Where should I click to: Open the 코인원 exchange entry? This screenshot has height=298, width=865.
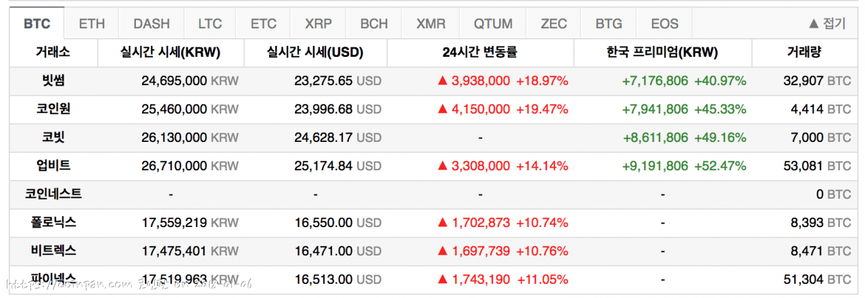pos(53,109)
